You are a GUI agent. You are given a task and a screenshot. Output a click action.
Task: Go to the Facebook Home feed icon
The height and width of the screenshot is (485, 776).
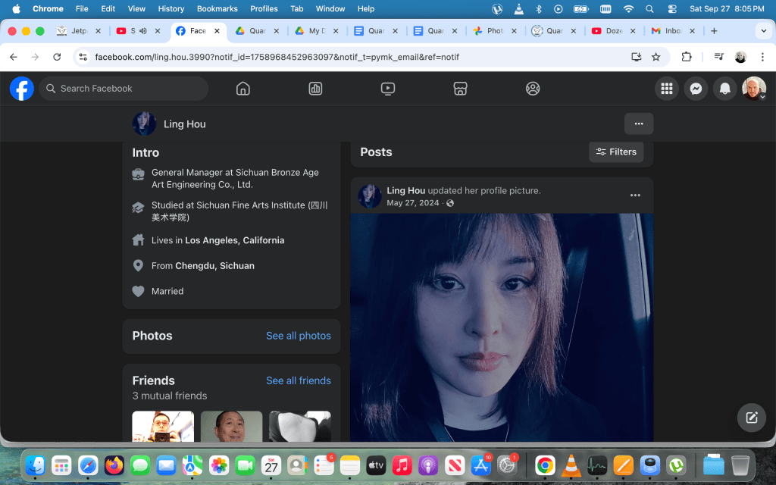click(243, 89)
